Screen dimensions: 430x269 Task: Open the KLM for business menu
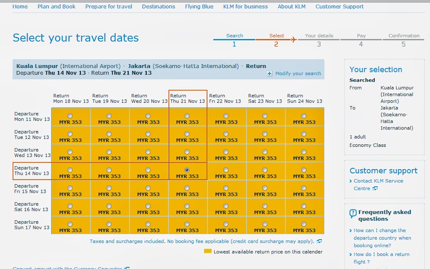246,7
